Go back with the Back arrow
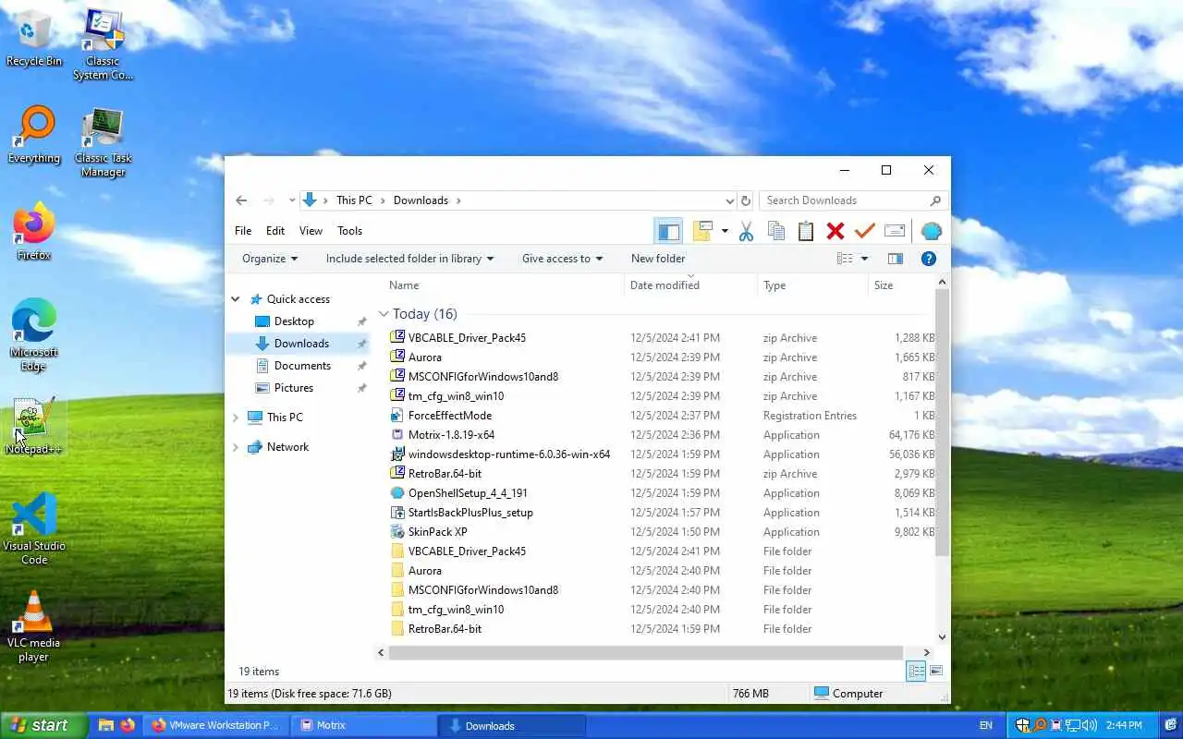 [241, 200]
